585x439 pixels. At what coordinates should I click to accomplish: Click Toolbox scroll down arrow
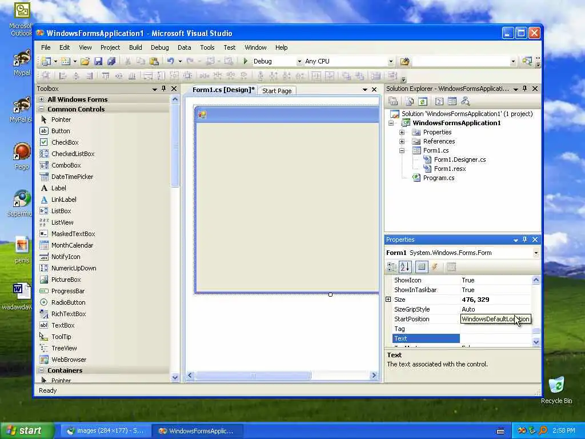tap(175, 377)
